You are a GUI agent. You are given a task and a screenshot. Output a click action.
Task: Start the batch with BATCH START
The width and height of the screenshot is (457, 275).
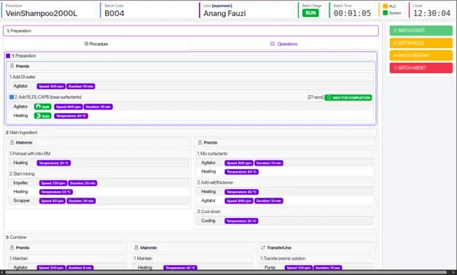pyautogui.click(x=421, y=31)
